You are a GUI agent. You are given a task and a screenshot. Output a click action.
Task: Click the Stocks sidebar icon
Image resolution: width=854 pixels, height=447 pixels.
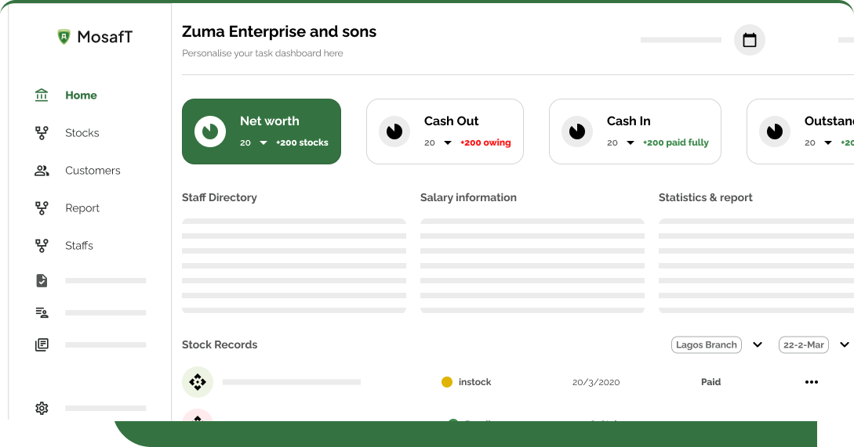coord(42,132)
